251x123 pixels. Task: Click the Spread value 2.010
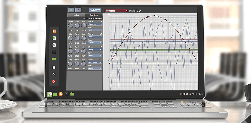click(x=77, y=69)
